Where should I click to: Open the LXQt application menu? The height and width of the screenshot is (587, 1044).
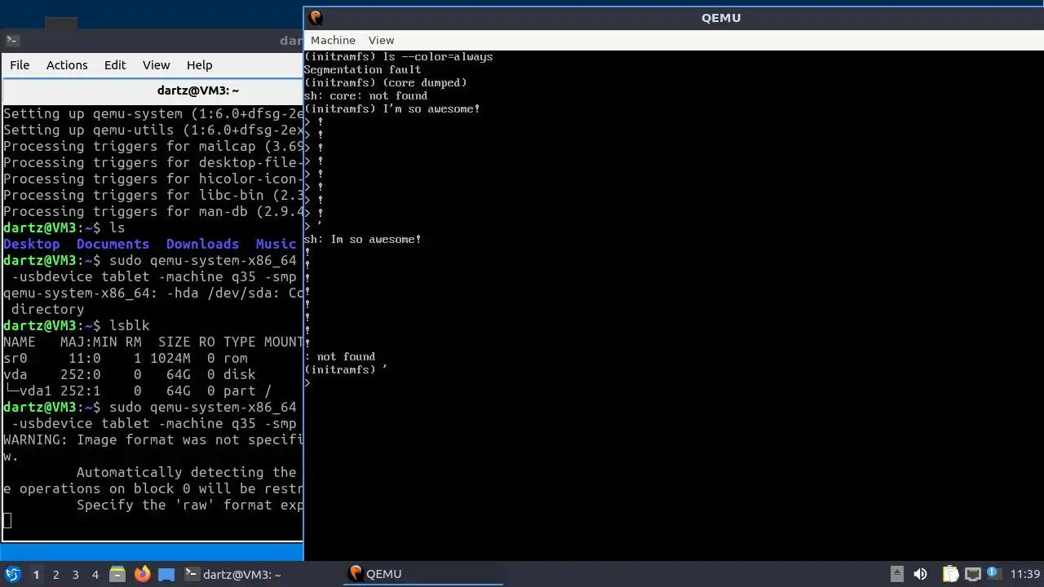pyautogui.click(x=13, y=574)
